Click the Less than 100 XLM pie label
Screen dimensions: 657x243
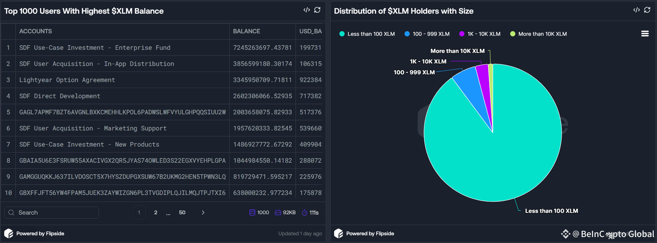(x=551, y=211)
